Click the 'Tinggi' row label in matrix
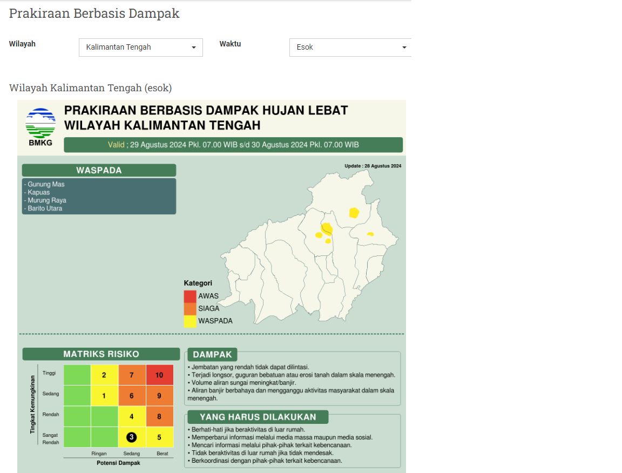Image resolution: width=622 pixels, height=473 pixels. (49, 373)
